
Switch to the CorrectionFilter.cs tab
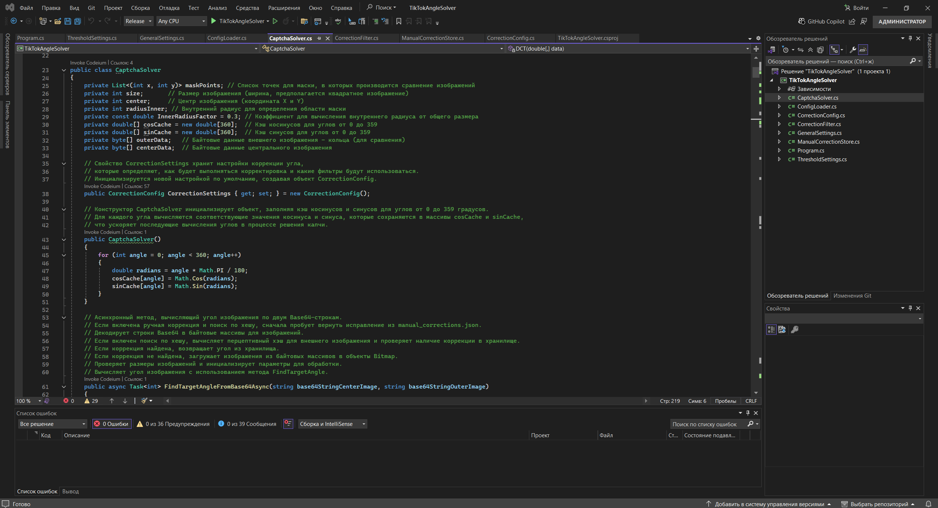(356, 38)
